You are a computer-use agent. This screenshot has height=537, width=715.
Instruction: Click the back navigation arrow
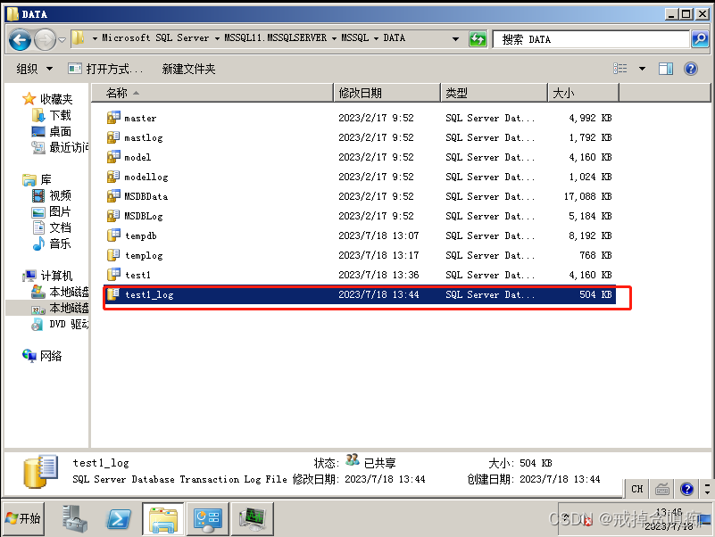(x=19, y=38)
